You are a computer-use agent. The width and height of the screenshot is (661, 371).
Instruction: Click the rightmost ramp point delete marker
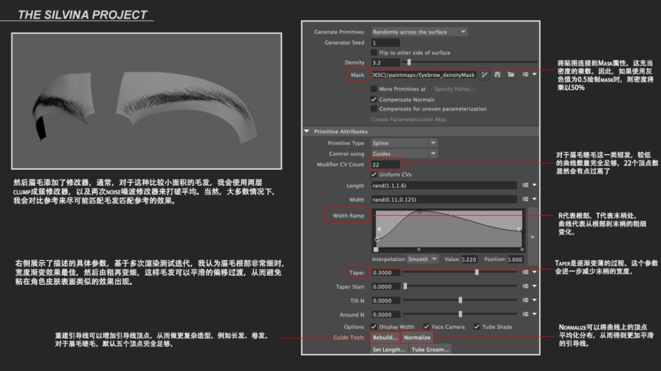522,249
